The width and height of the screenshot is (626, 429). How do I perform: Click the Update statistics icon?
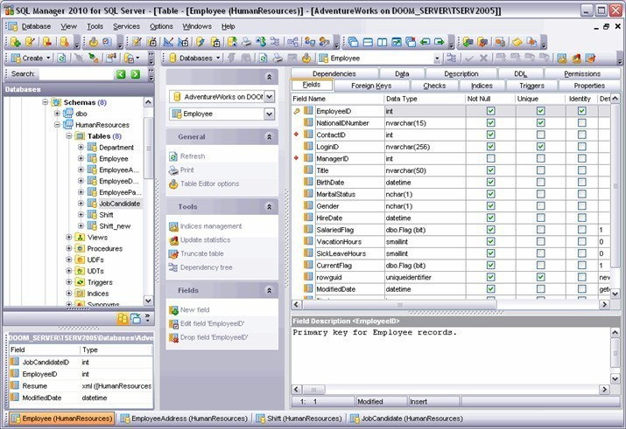(173, 240)
